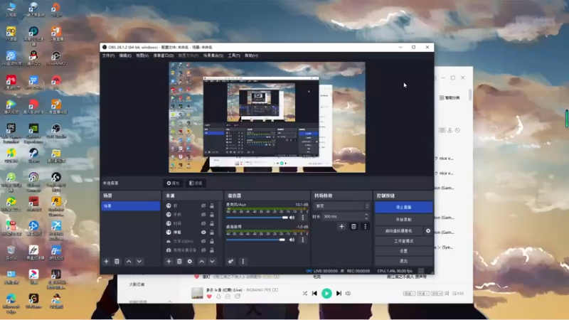Increase transition duration with up arrow
The height and width of the screenshot is (320, 569).
pos(366,215)
